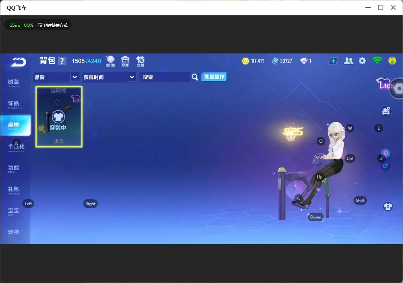
Task: Click the 创建快捷方式 shortcut icon
Action: pos(40,25)
